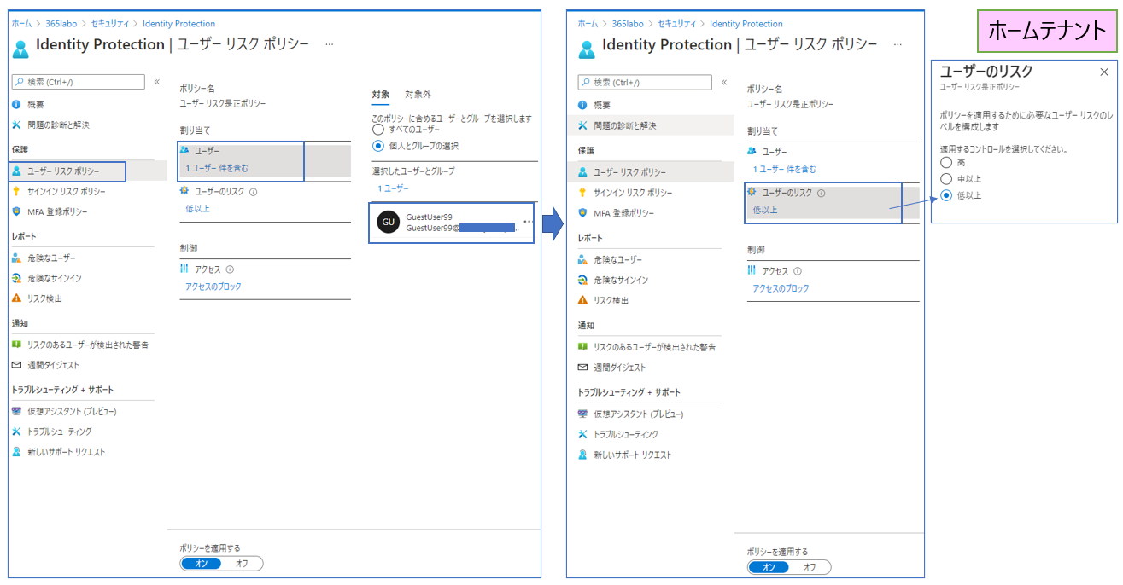Click 問題の診断と解決 wrench icon in left window
This screenshot has width=1123, height=585.
(17, 125)
